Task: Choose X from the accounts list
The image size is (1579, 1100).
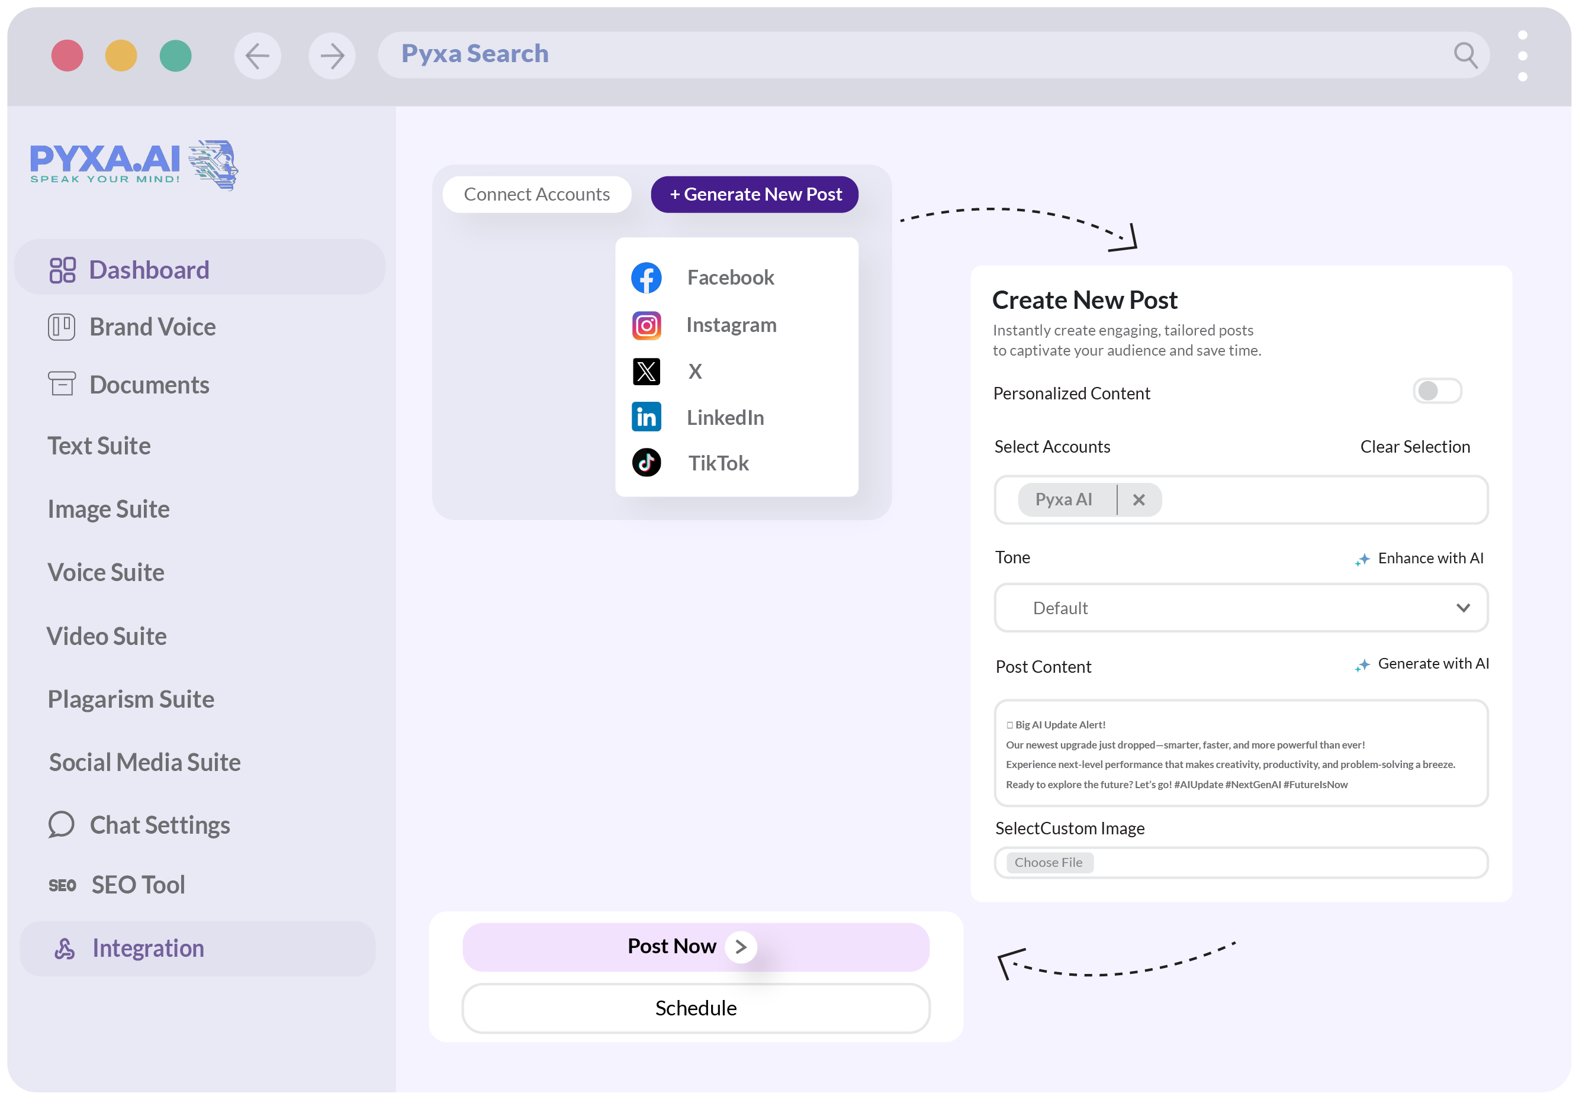Action: [x=695, y=372]
